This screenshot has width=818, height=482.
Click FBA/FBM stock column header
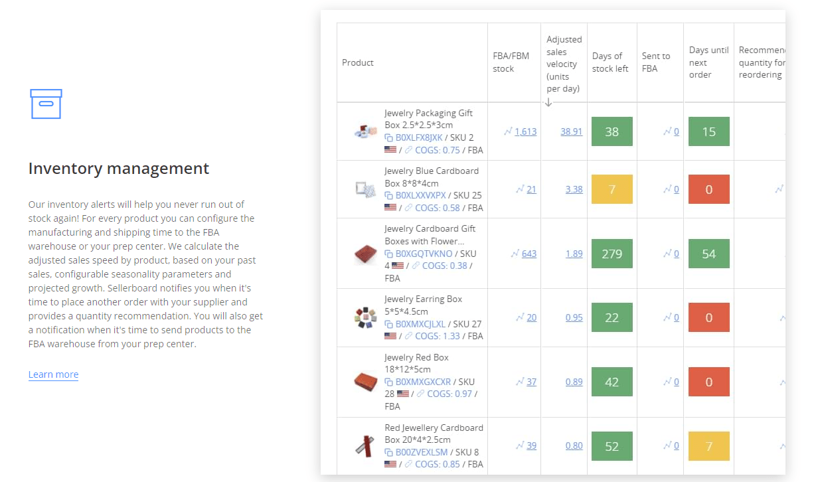[x=511, y=62]
